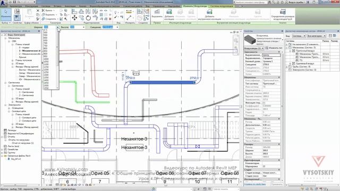Screen dimensions: 340x191
Task: Open the Все категории dropdown in System Browser
Action: tap(316, 36)
